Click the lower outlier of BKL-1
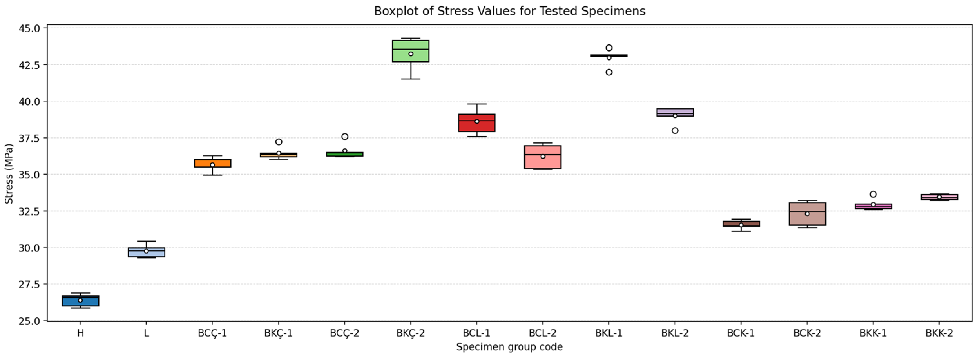The width and height of the screenshot is (977, 357). (x=609, y=72)
